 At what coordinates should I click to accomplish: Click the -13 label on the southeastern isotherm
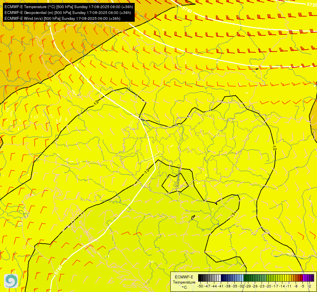coord(233,215)
